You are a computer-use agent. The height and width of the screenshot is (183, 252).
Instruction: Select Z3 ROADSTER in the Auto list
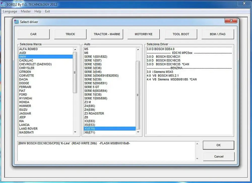(94, 113)
